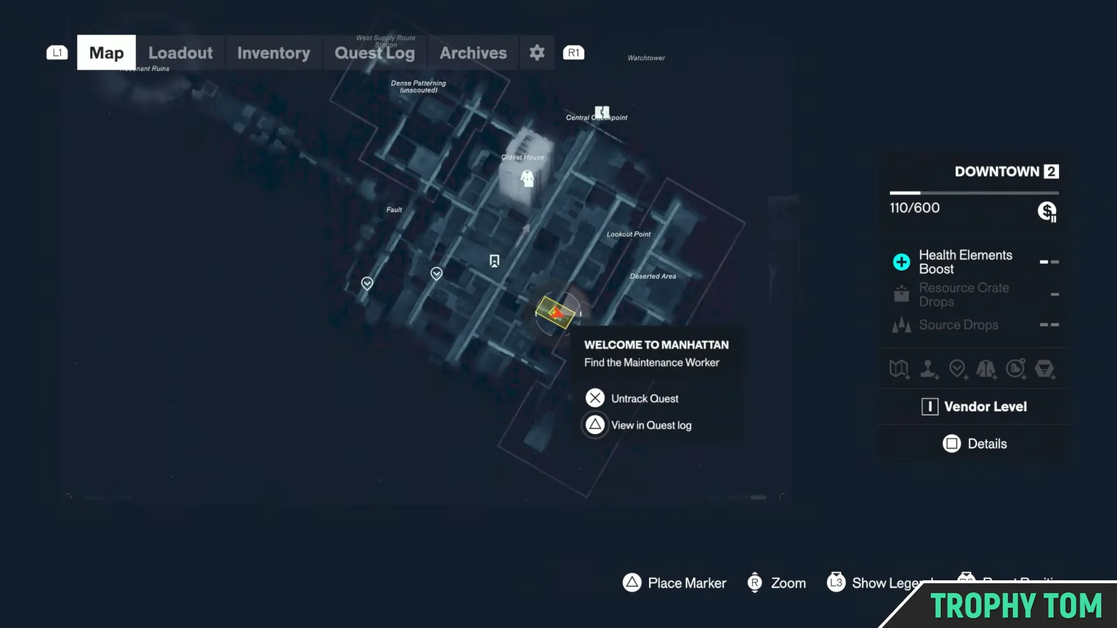This screenshot has width=1117, height=628.
Task: Switch to the Archives tab
Action: 473,53
